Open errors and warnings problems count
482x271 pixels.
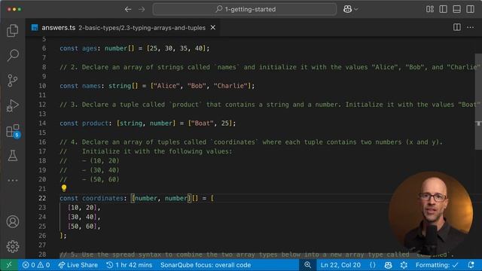click(36, 265)
